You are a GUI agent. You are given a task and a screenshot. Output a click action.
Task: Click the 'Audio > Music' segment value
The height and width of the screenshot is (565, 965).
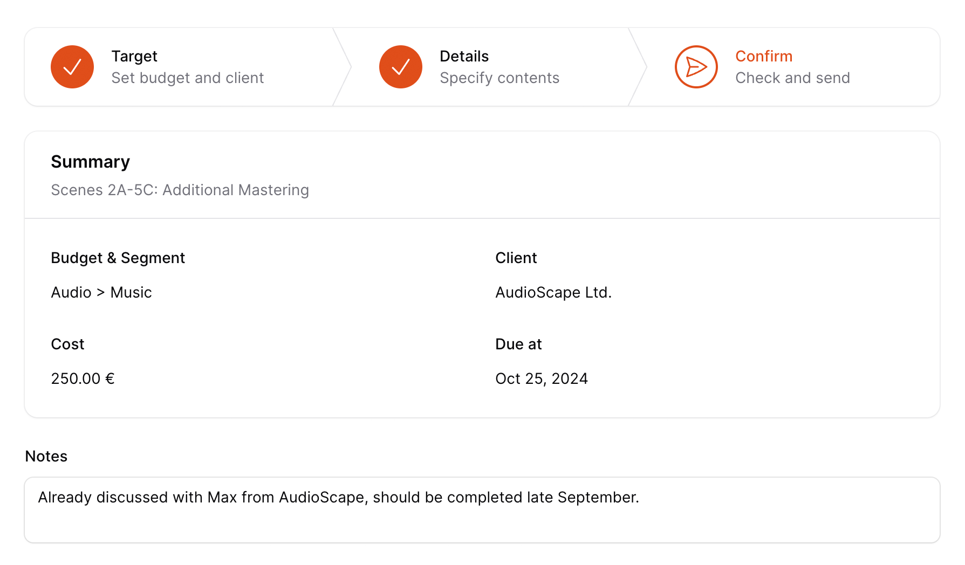click(101, 292)
